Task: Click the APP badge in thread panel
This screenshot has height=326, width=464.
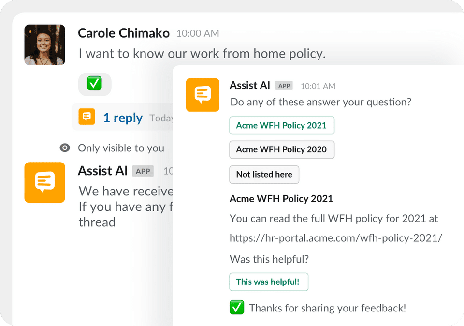Action: click(x=284, y=86)
